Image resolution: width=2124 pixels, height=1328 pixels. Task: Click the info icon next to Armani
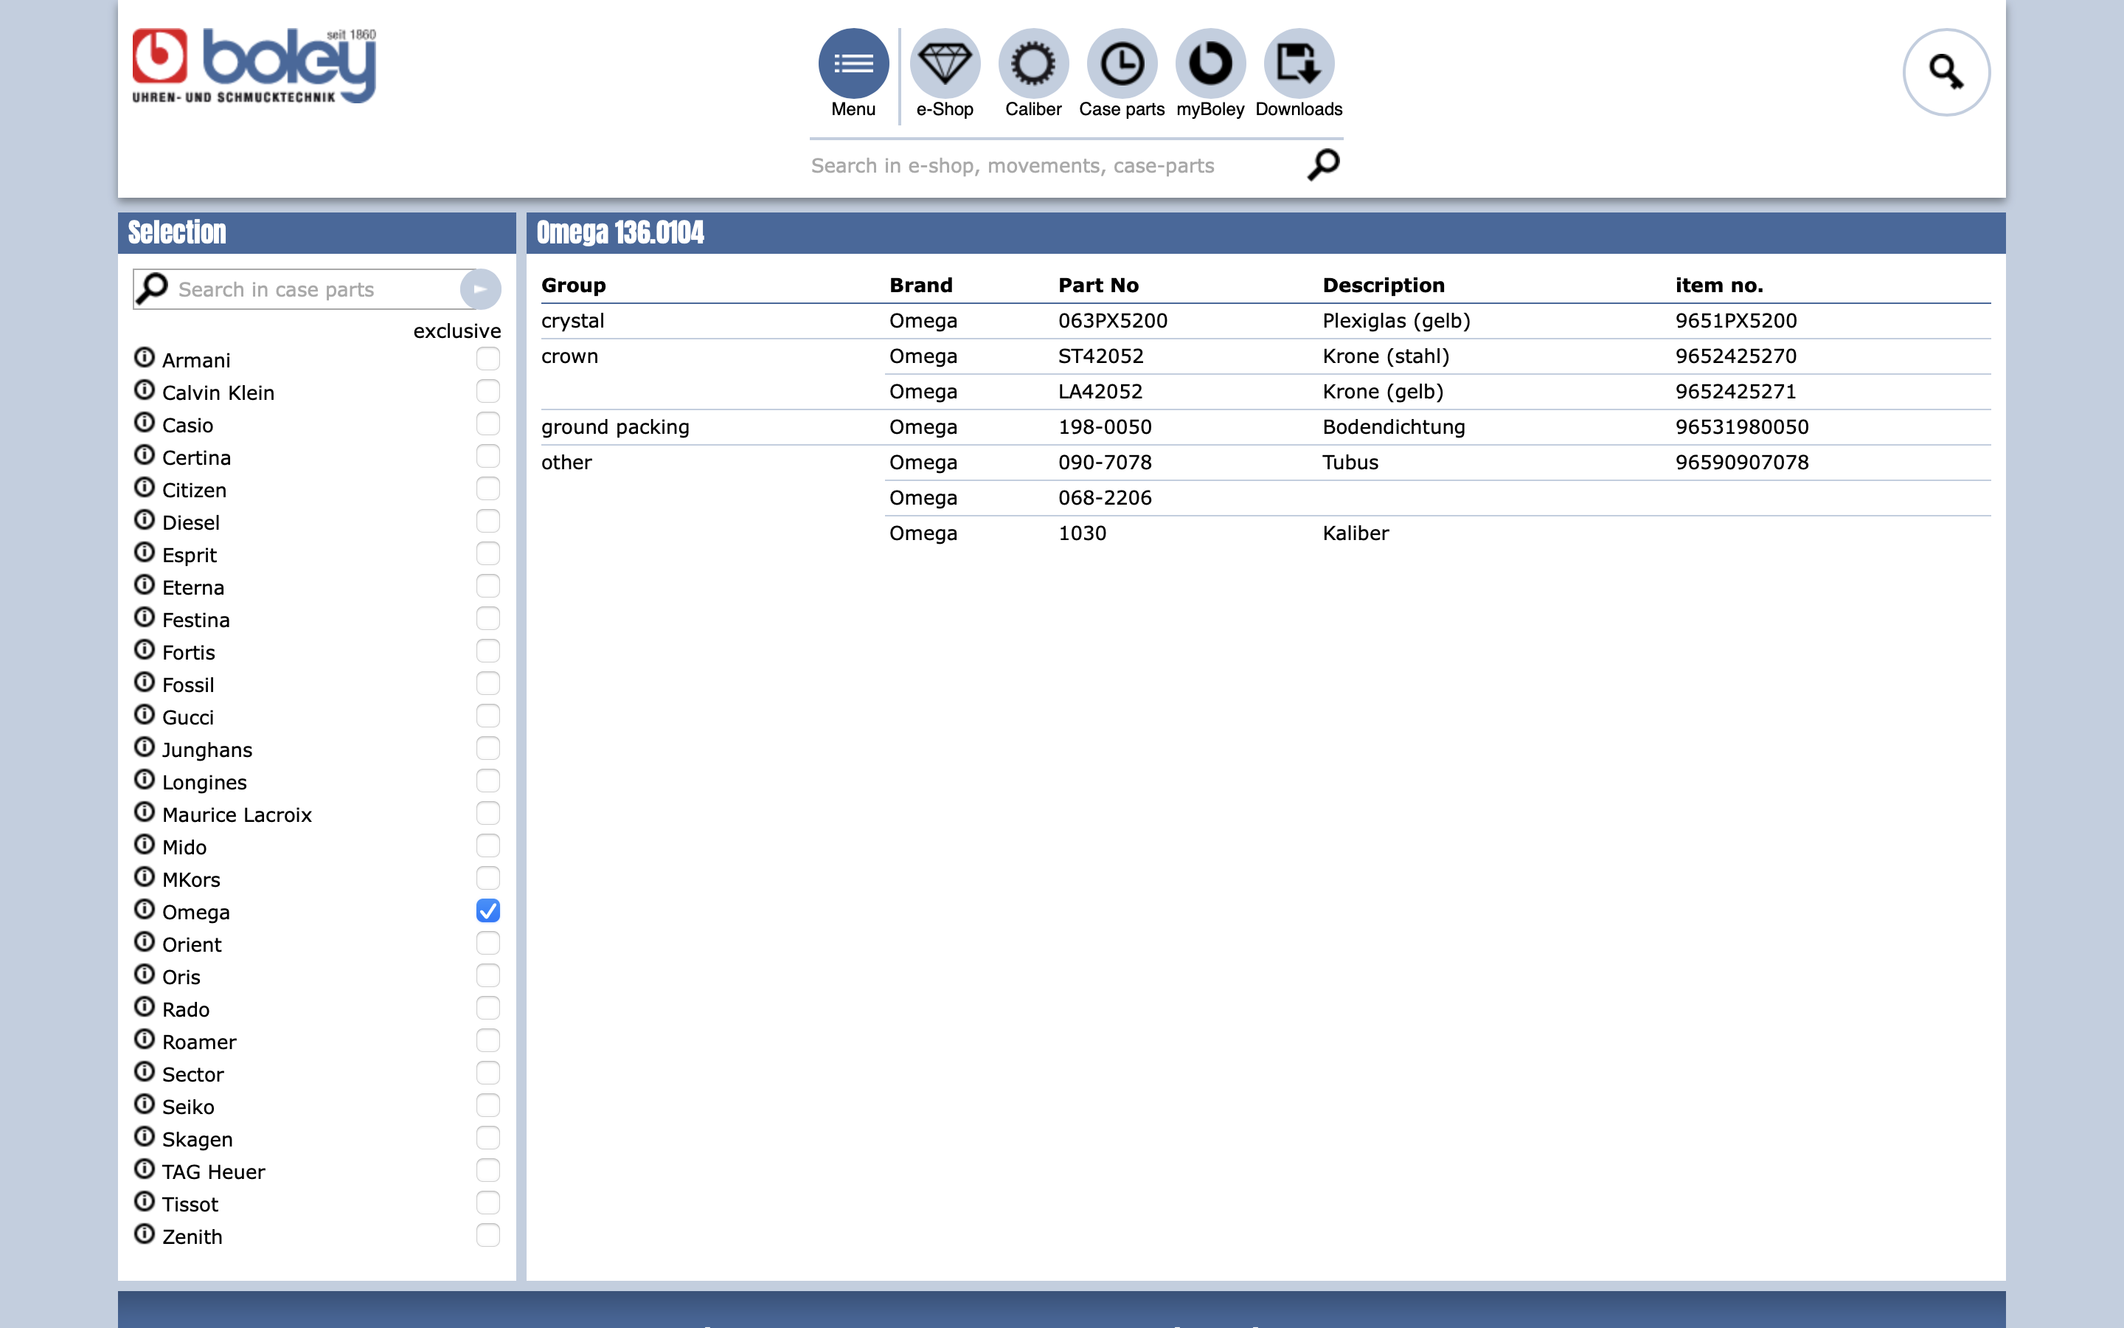pyautogui.click(x=144, y=358)
